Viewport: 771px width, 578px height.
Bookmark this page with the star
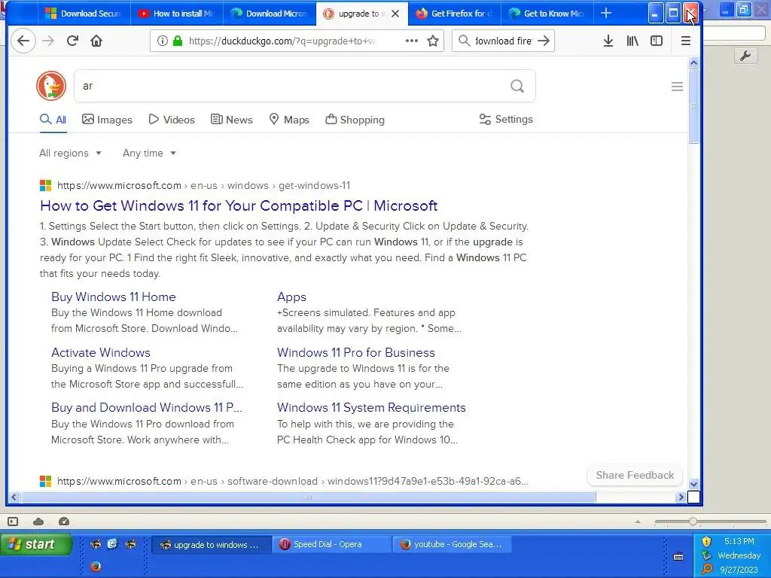click(433, 41)
